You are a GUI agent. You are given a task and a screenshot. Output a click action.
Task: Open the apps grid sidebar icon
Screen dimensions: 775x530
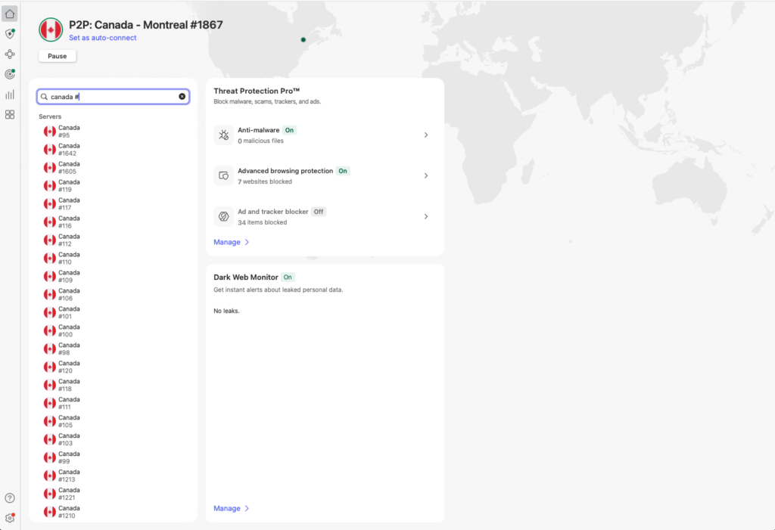click(9, 115)
